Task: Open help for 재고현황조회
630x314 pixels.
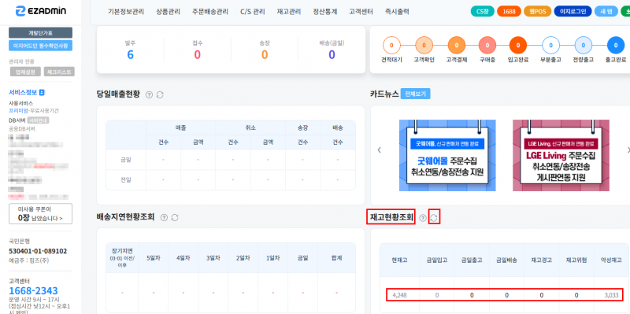Action: (423, 218)
